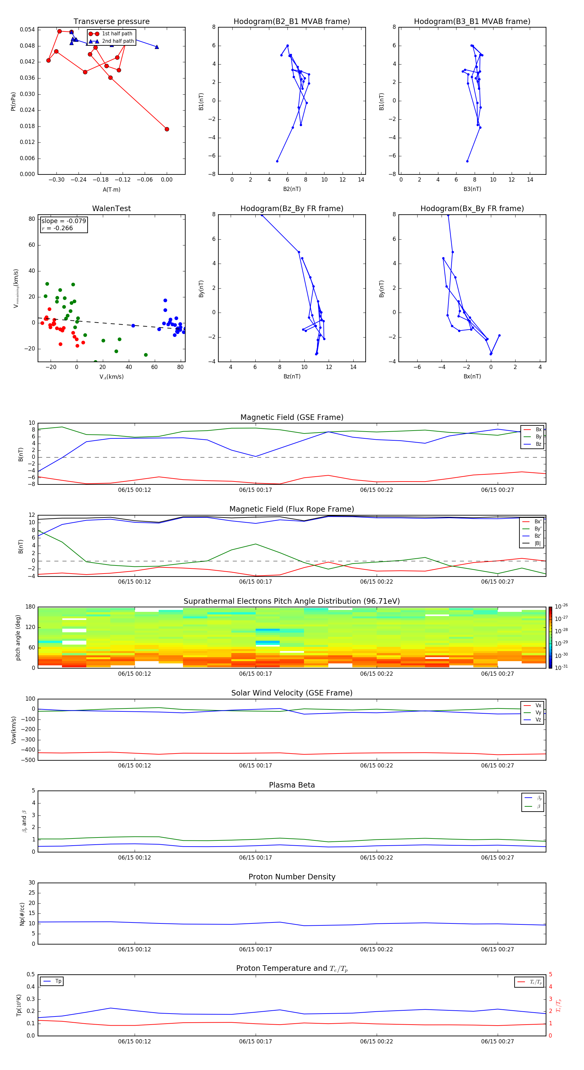Screen dimensions: 584x1070
Task: Click the 'r = -0.266' annotation
Action: [57, 228]
